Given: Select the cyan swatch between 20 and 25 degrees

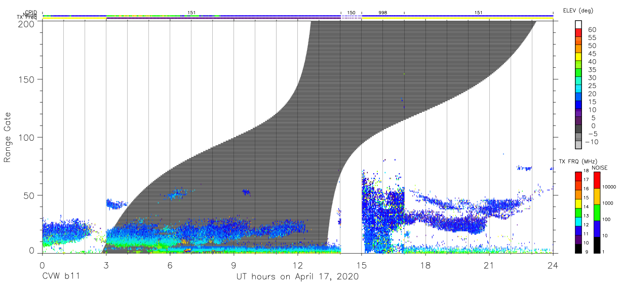Looking at the screenshot, I should coord(579,90).
